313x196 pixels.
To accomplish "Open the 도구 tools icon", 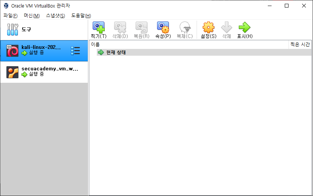I will click(12, 29).
